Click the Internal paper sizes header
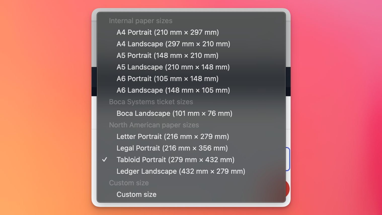 pyautogui.click(x=141, y=21)
